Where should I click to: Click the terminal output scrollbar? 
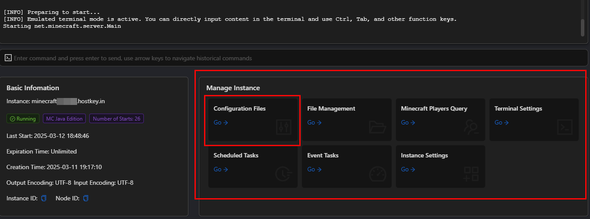tap(583, 27)
